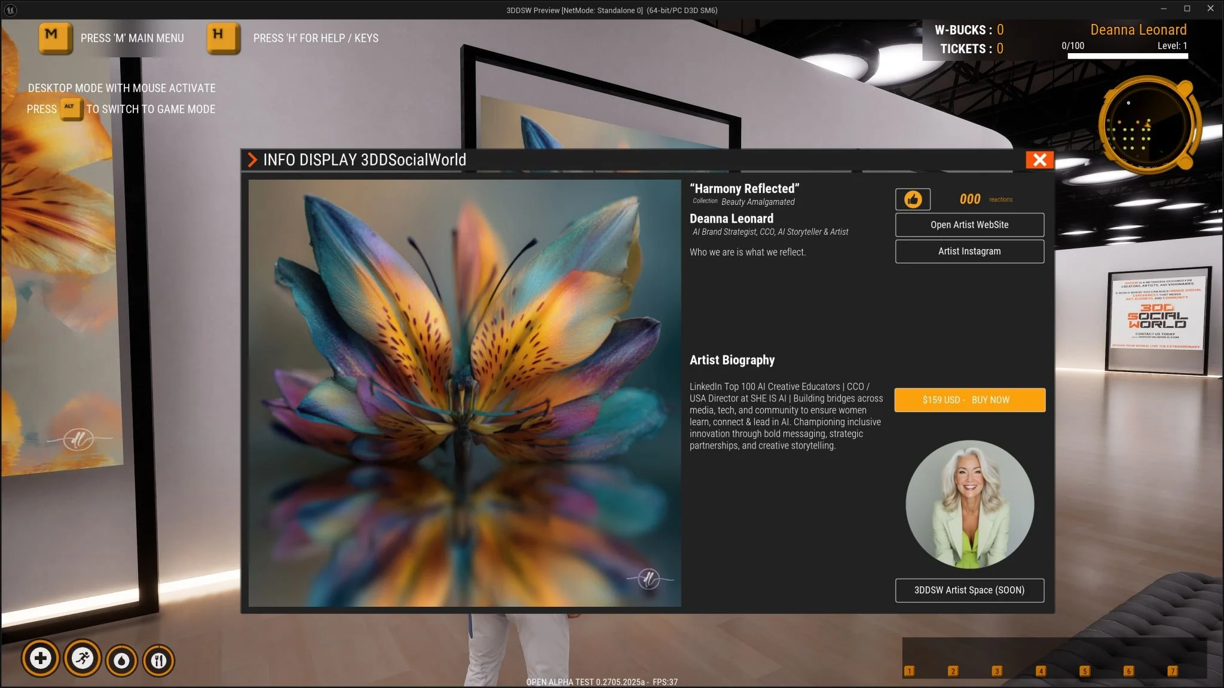The width and height of the screenshot is (1224, 688).
Task: Click the experience progress bar under Deanna Leonard
Action: pos(1127,56)
